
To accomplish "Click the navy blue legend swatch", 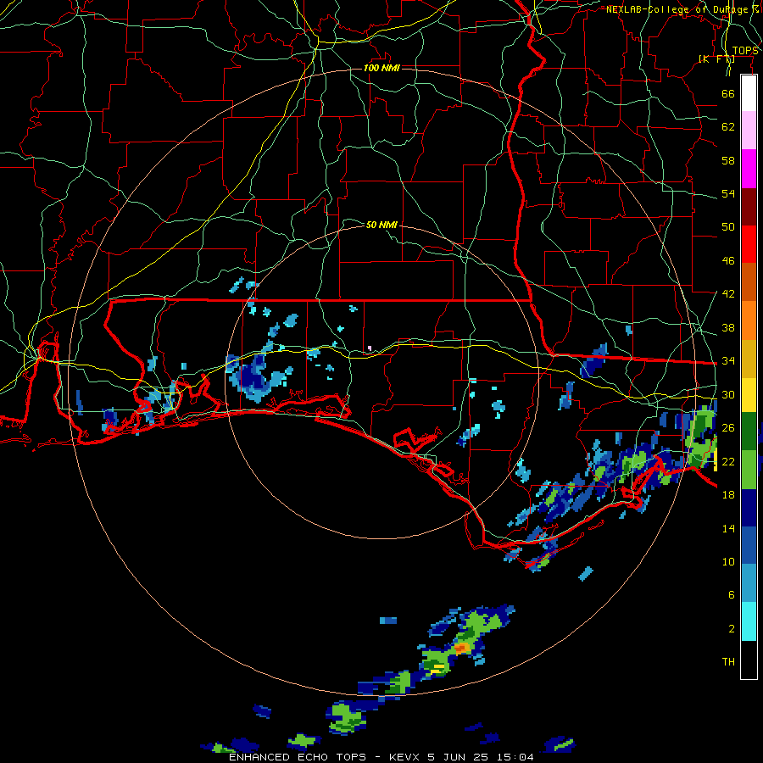I will pos(749,509).
